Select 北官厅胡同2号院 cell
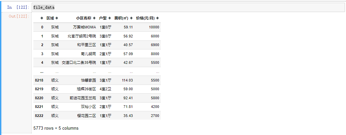 (82, 36)
